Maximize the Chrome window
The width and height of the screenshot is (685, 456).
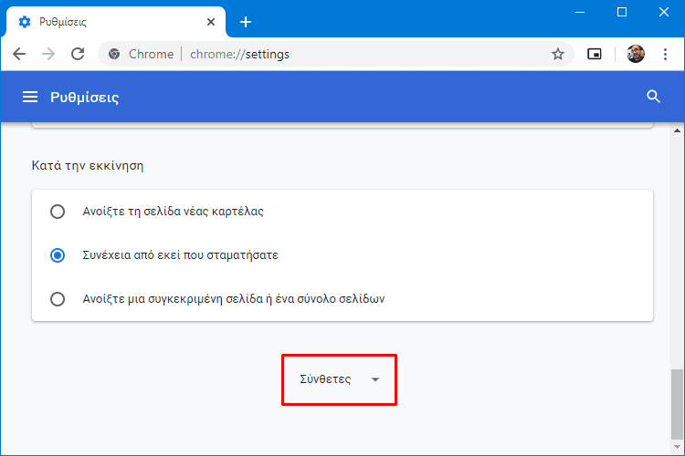pos(622,12)
